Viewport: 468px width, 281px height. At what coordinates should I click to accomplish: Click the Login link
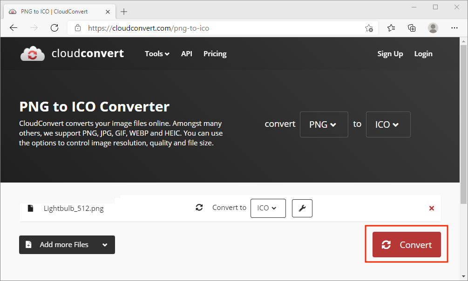point(423,53)
